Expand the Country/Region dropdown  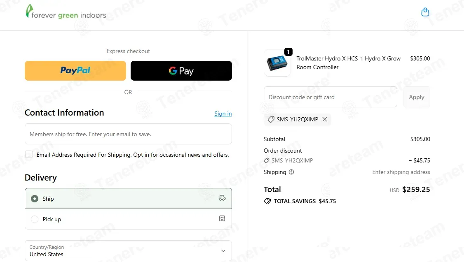pos(128,251)
